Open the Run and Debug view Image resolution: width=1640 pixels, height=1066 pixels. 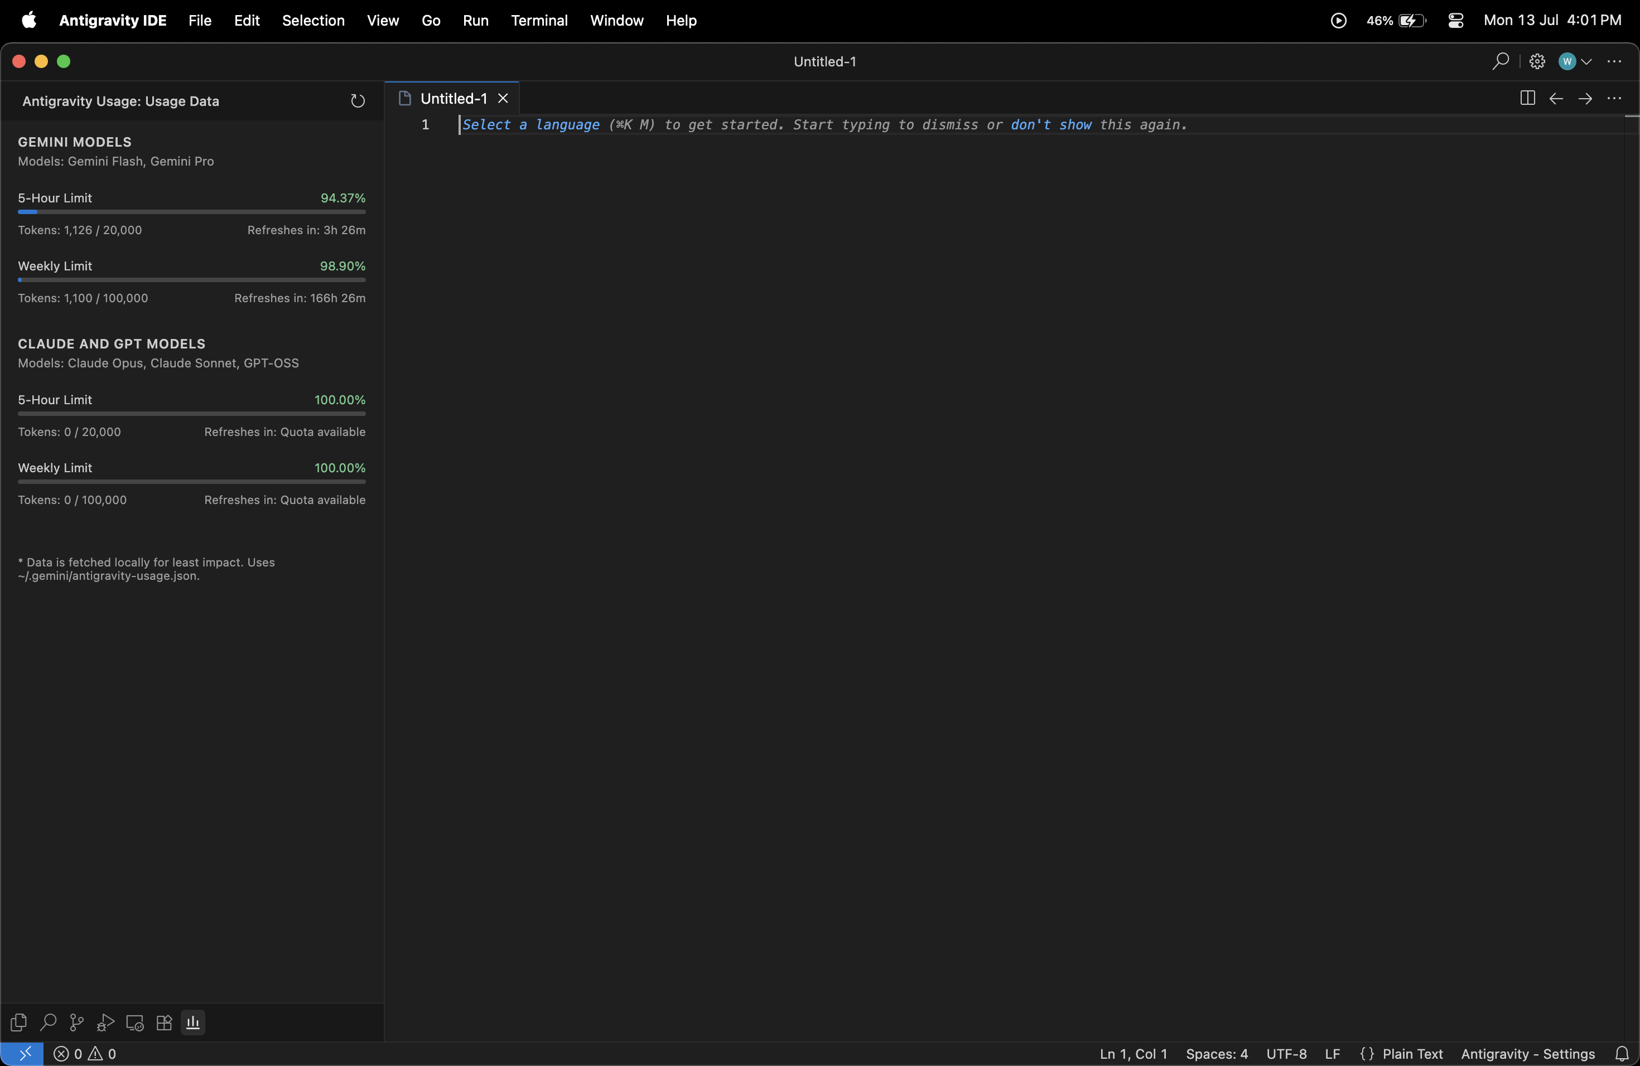pos(105,1023)
